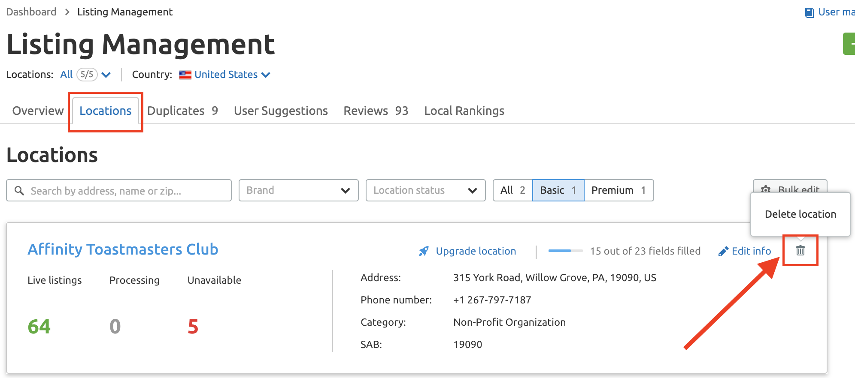Click the 315 York Road address text
This screenshot has height=378, width=855.
click(x=555, y=278)
